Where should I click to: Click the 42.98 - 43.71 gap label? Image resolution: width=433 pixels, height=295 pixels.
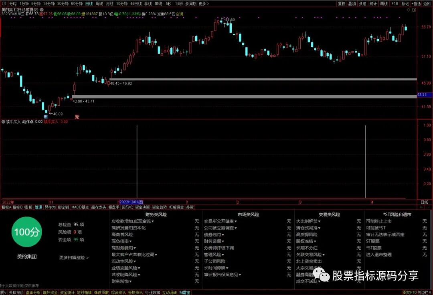pos(83,101)
